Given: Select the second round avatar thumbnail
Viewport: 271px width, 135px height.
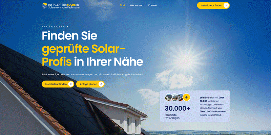Looking at the screenshot, I should coord(175,98).
